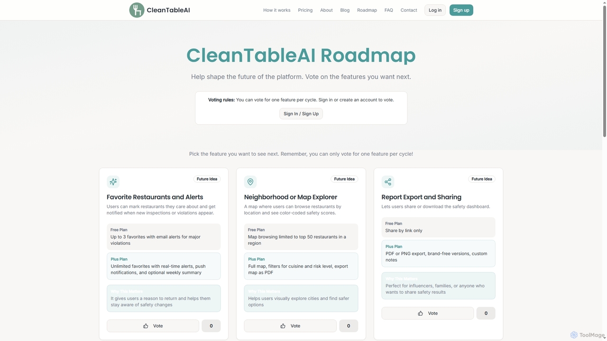Viewport: 607px width, 341px height.
Task: Go to the Contact page
Action: (x=409, y=10)
